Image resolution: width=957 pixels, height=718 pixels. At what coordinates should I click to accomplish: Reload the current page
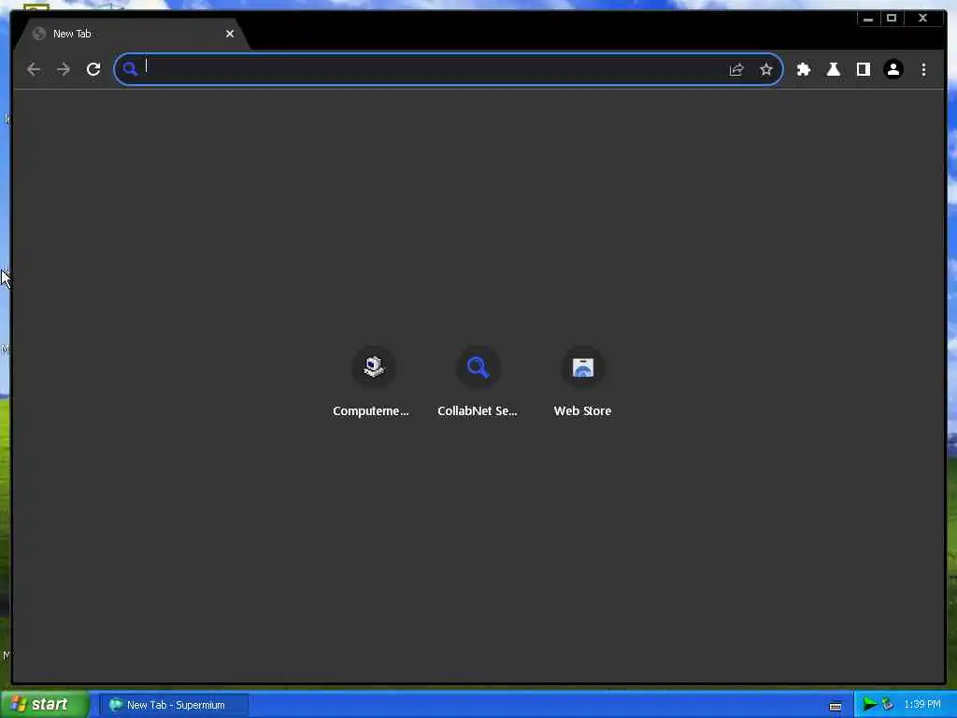[93, 69]
